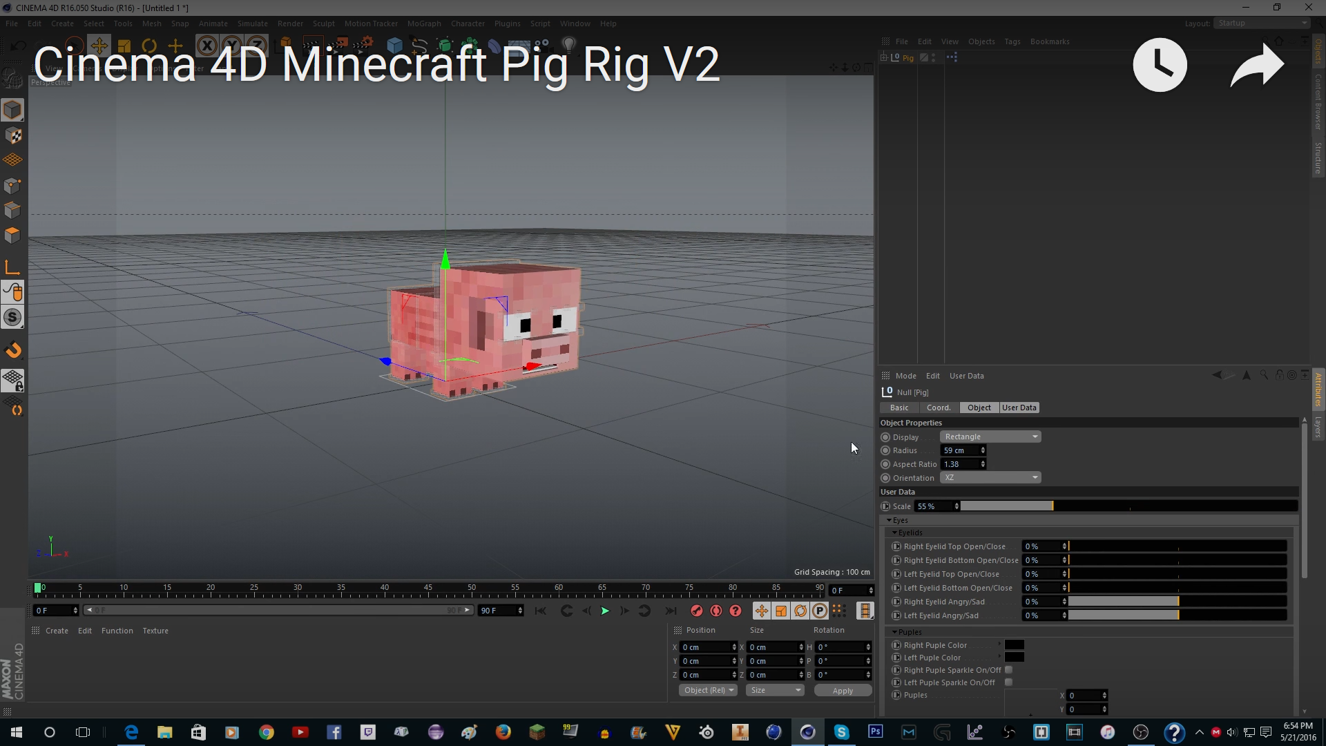Select the Rotate tool in top toolbar

coord(149,46)
